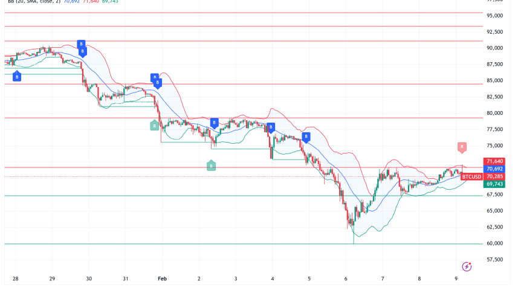Click the lightning bolt icon at bottom right

[466, 266]
